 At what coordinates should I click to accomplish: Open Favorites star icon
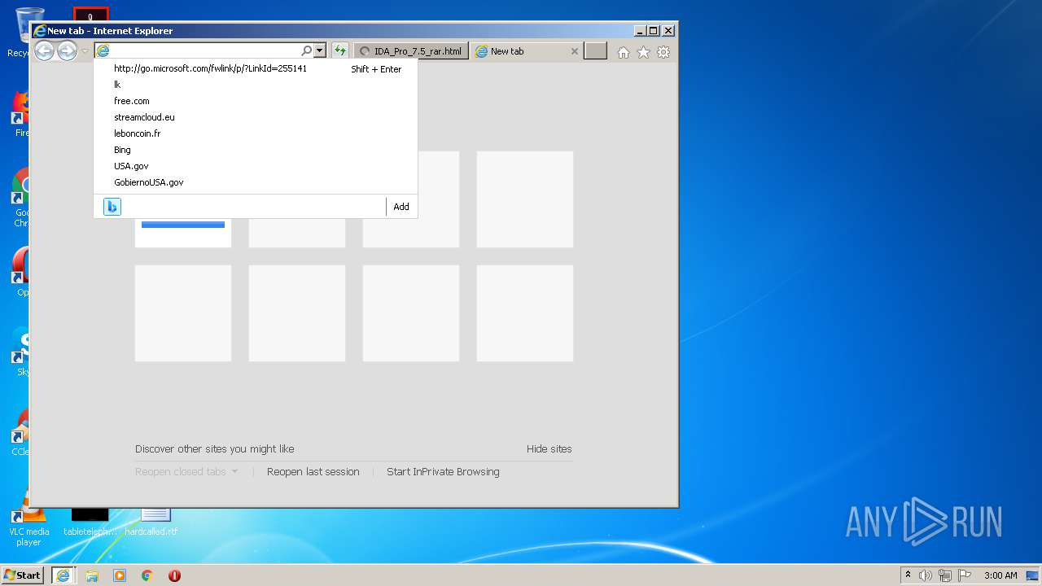tap(643, 52)
